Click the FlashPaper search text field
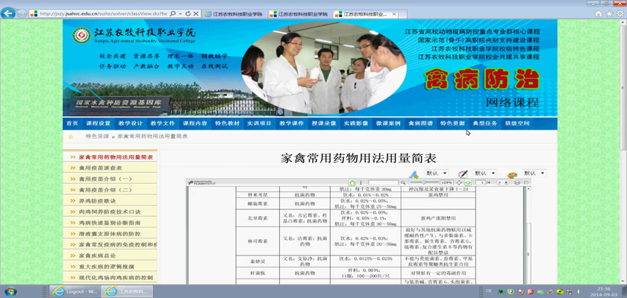627x298 pixels. click(383, 183)
